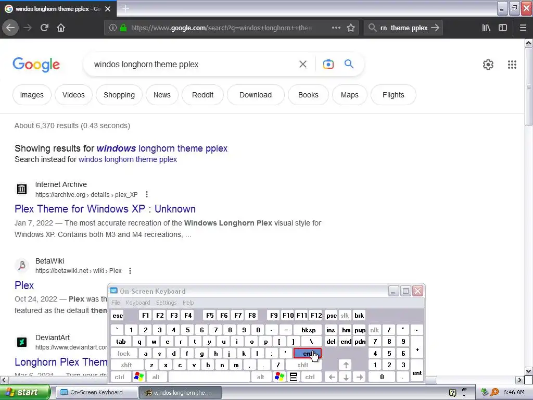Open more options for the Internet Archive result
Screen dimensions: 533x400
pyautogui.click(x=146, y=194)
